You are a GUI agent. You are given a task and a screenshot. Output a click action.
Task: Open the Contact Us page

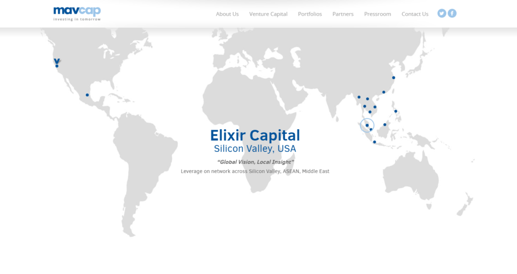click(x=415, y=14)
